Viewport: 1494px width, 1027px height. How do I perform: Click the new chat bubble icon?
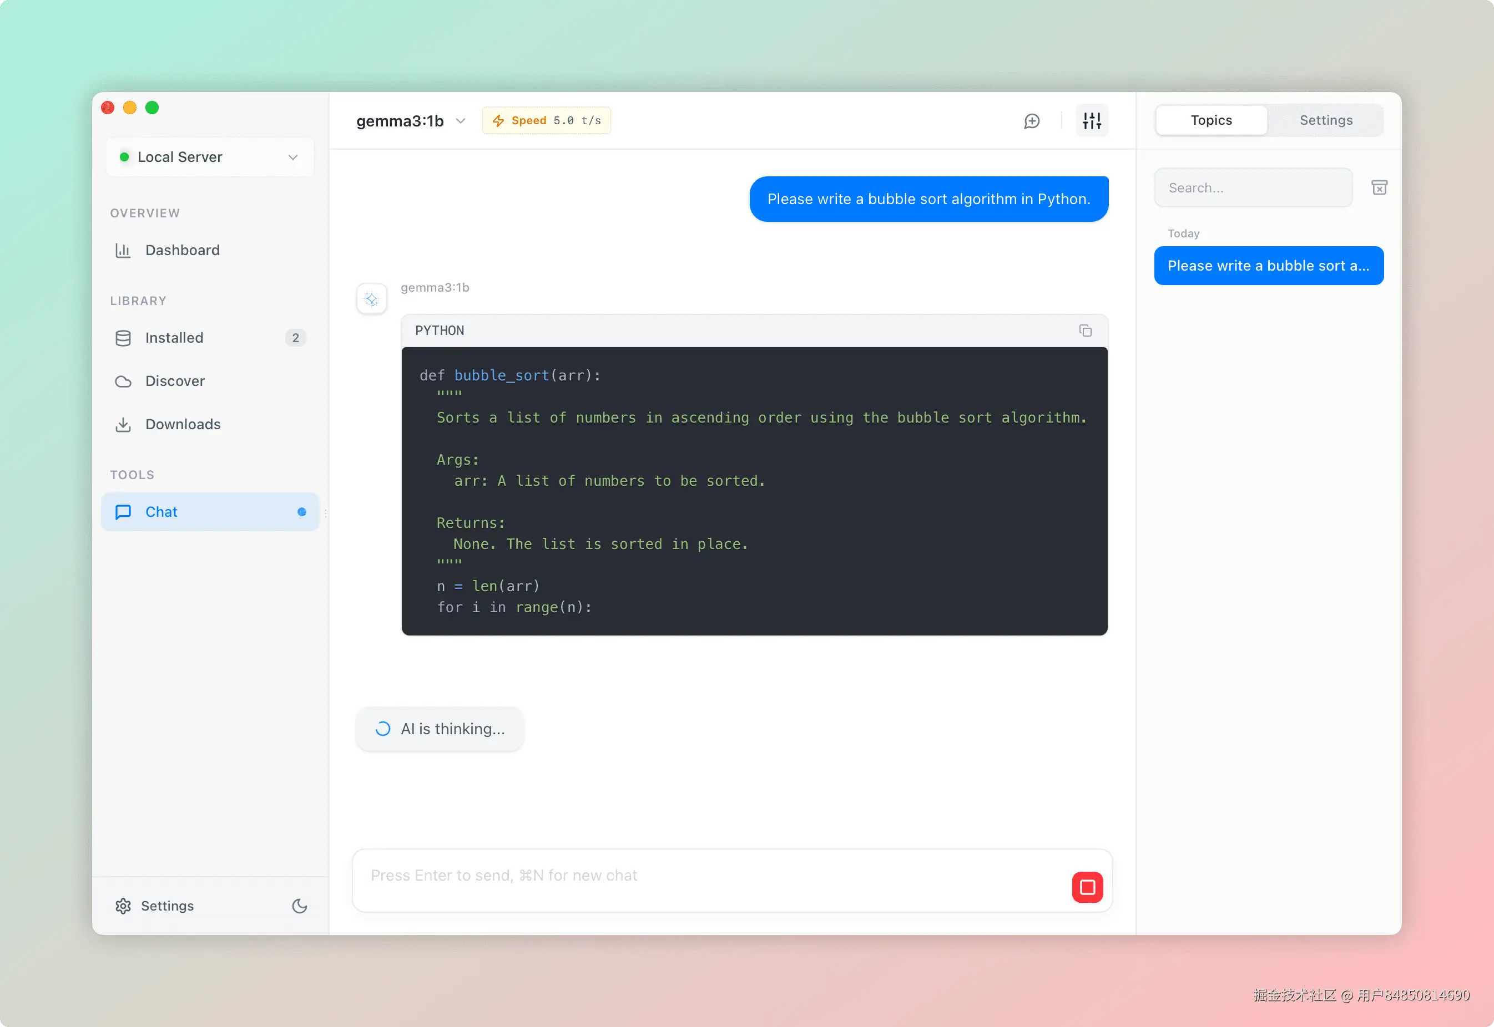click(x=1032, y=121)
